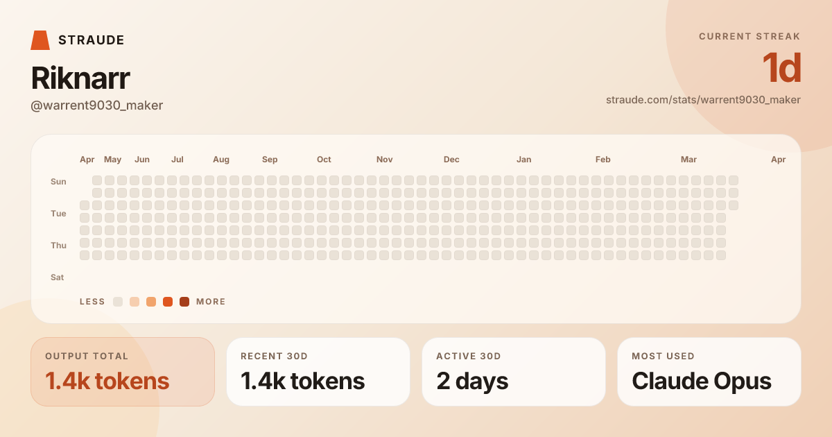Select the Jan month label on heatmap

pyautogui.click(x=524, y=160)
